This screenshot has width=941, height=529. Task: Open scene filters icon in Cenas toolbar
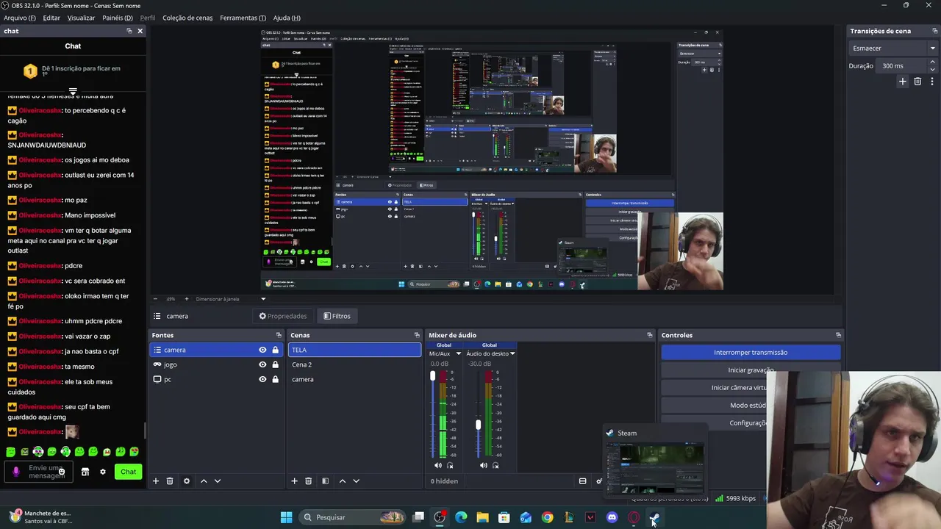325,481
